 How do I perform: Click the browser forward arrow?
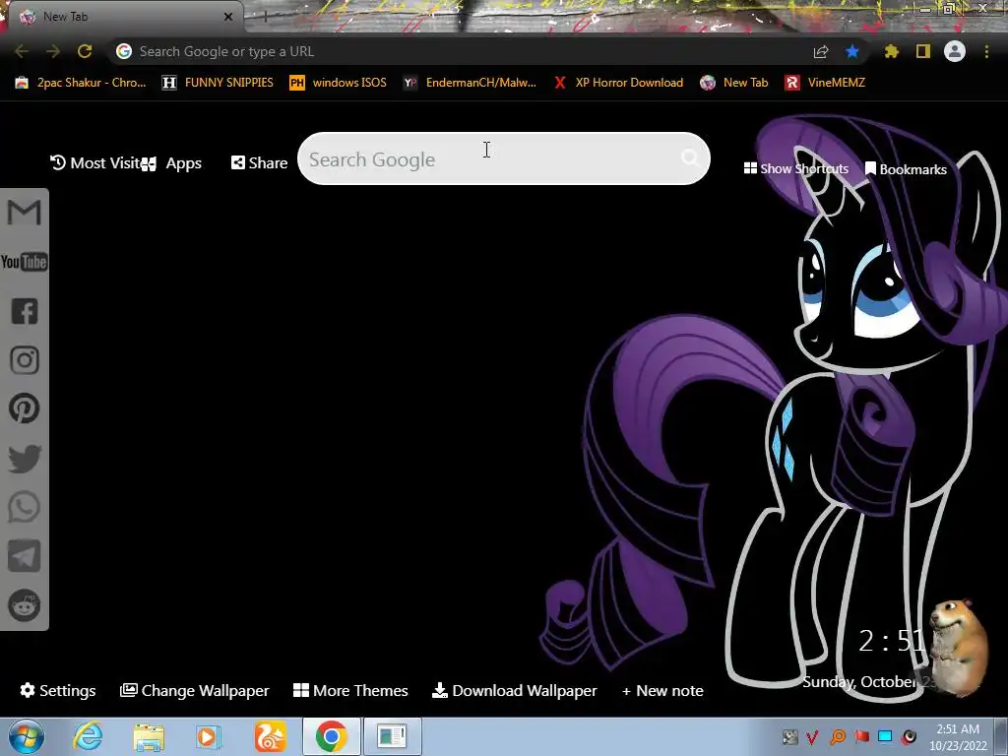pos(53,51)
